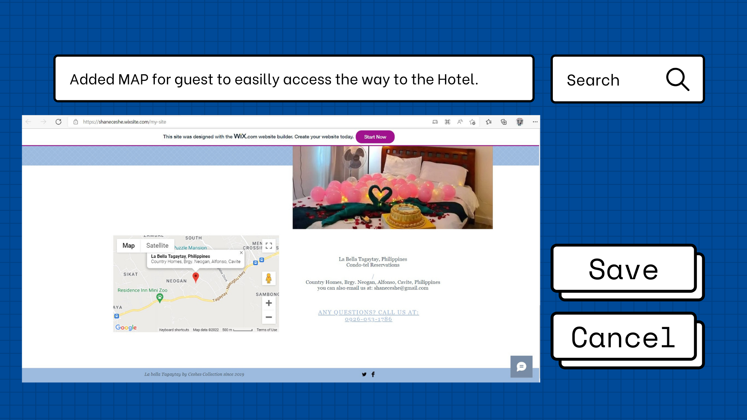Click the Facebook icon in footer
747x420 pixels.
coord(373,374)
